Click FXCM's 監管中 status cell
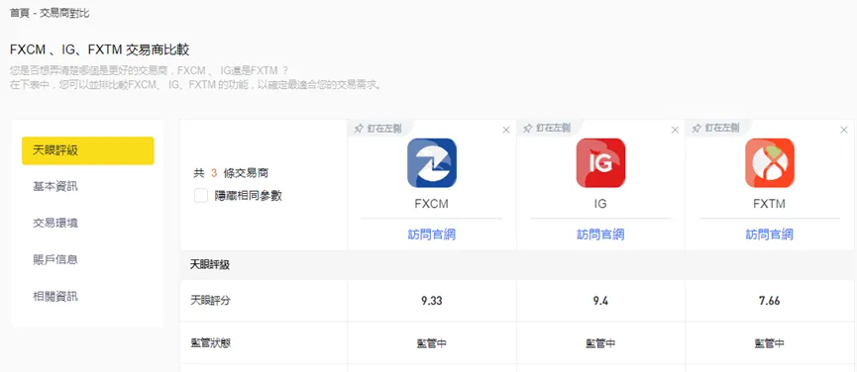The width and height of the screenshot is (857, 372). [x=432, y=343]
